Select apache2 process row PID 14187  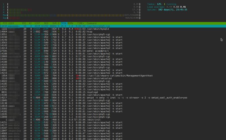[113, 128]
